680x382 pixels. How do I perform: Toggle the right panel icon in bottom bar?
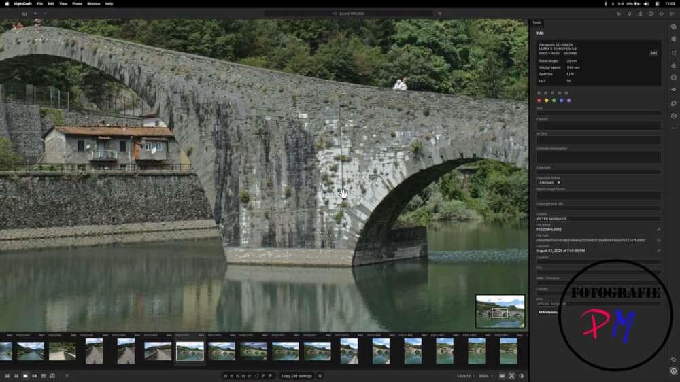(x=522, y=376)
